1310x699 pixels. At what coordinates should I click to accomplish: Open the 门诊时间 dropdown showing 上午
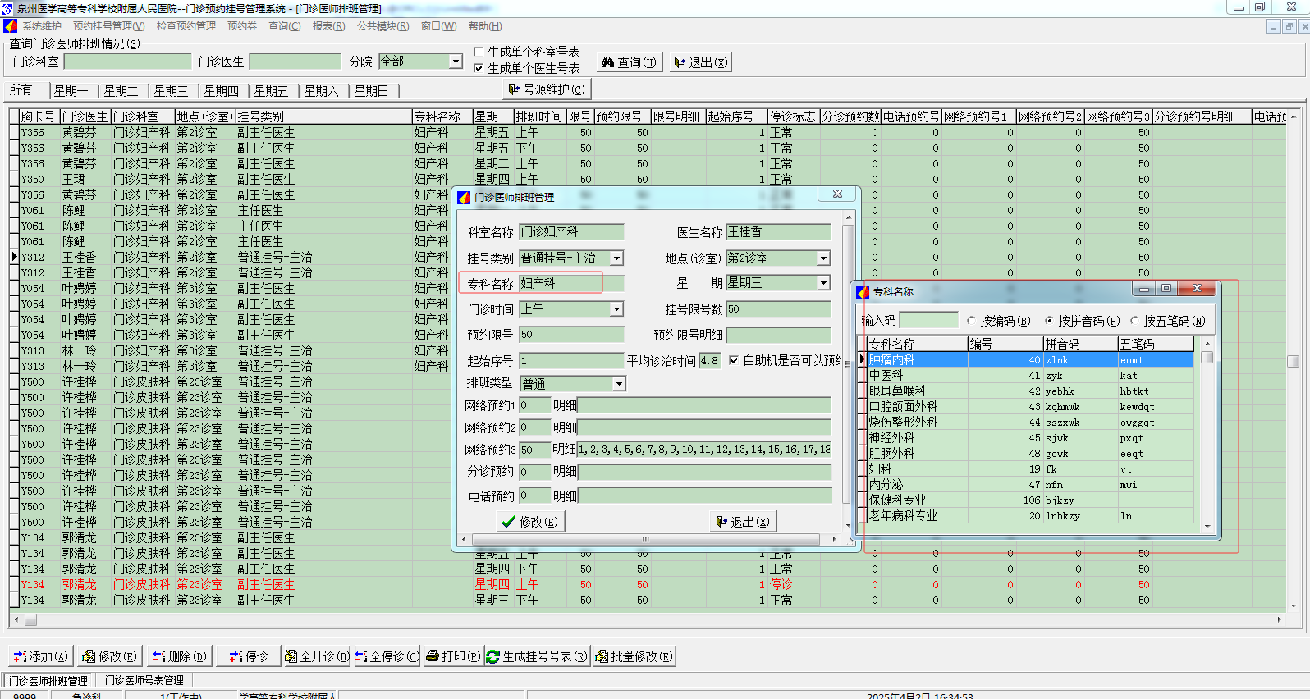616,309
